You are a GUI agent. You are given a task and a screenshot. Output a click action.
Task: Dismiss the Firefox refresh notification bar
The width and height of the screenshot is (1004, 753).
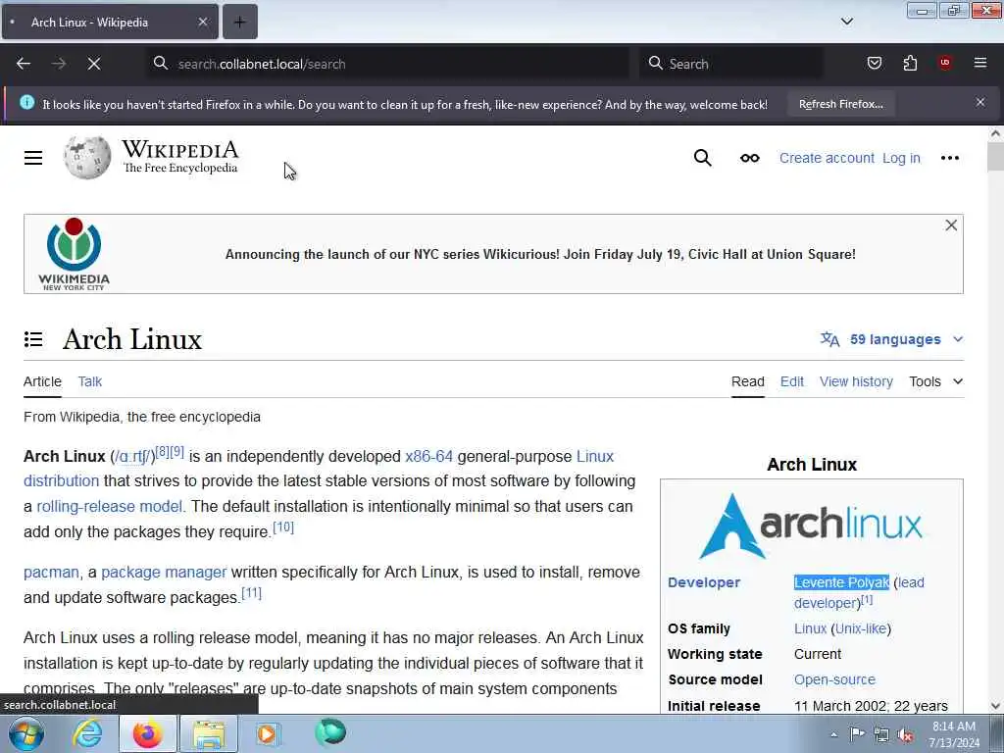979,102
